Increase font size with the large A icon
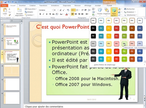The height and width of the screenshot is (108, 146). click(60, 10)
